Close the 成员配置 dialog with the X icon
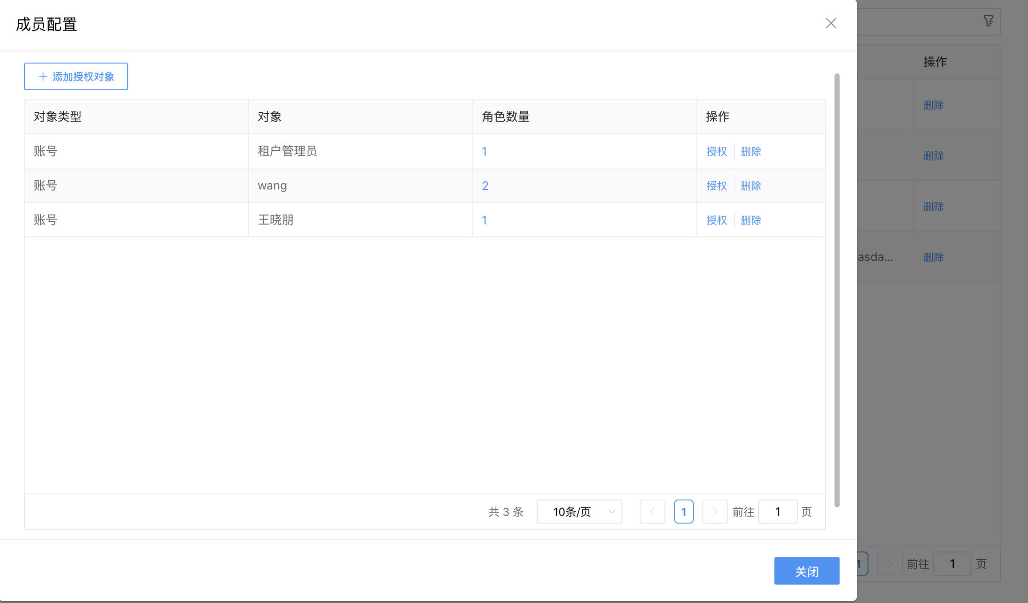 831,23
